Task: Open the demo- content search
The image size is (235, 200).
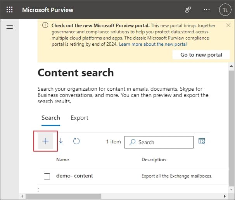Action: tap(74, 176)
